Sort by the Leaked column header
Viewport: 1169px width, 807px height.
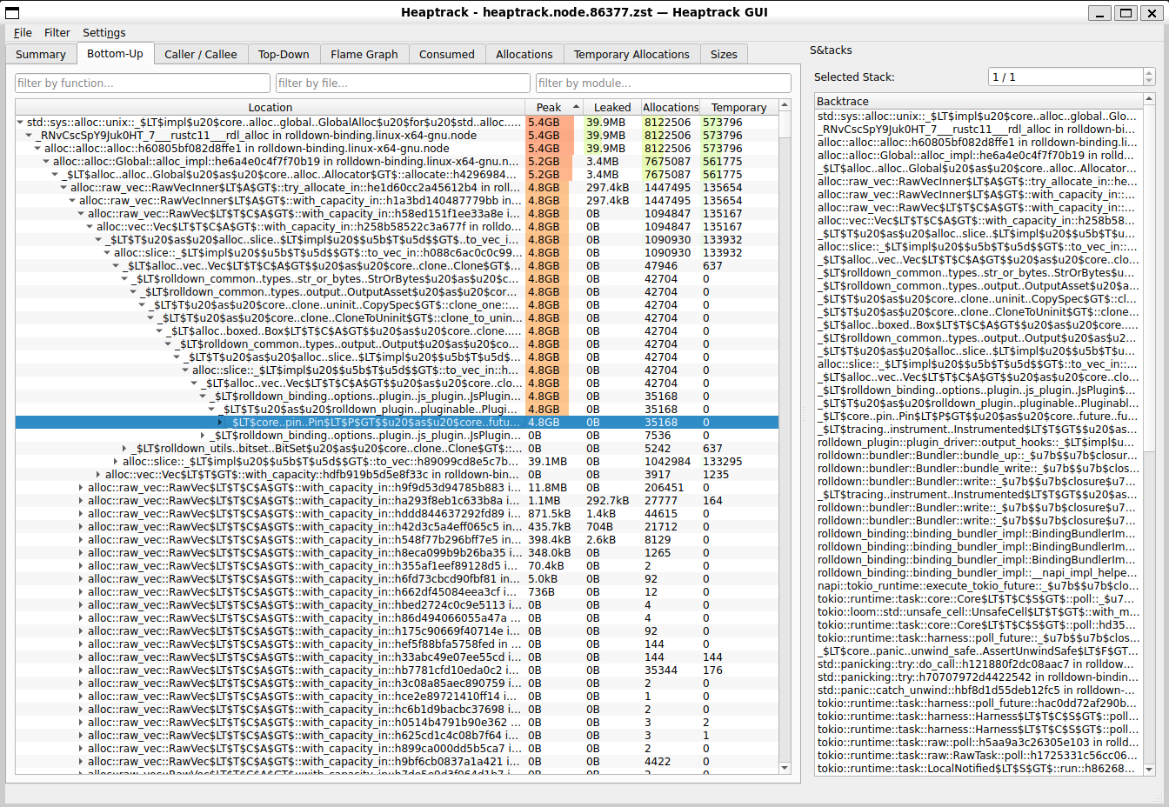611,107
